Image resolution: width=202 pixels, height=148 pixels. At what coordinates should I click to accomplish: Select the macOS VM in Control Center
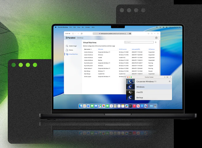pos(149,92)
